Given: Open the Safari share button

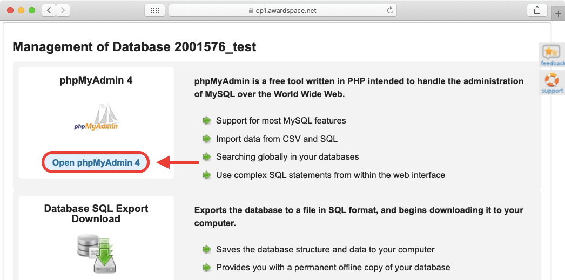Looking at the screenshot, I should coord(537,10).
